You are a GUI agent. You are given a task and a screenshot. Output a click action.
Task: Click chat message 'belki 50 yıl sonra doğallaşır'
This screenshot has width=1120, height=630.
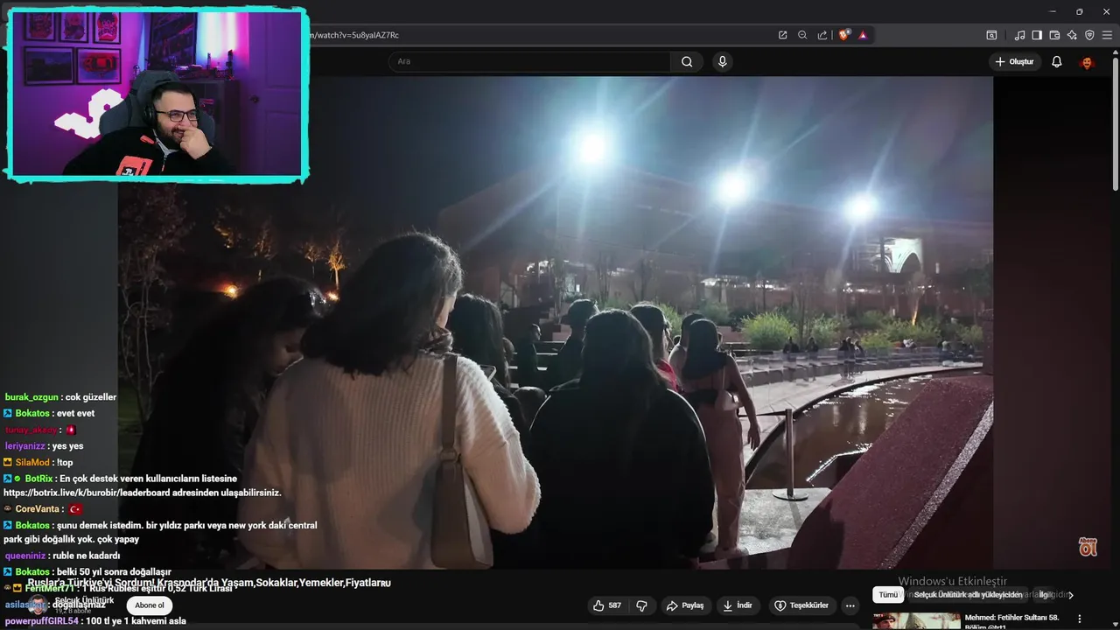pos(114,572)
